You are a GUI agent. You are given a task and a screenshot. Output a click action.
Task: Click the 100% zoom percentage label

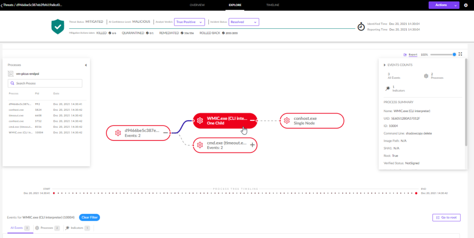tap(424, 55)
